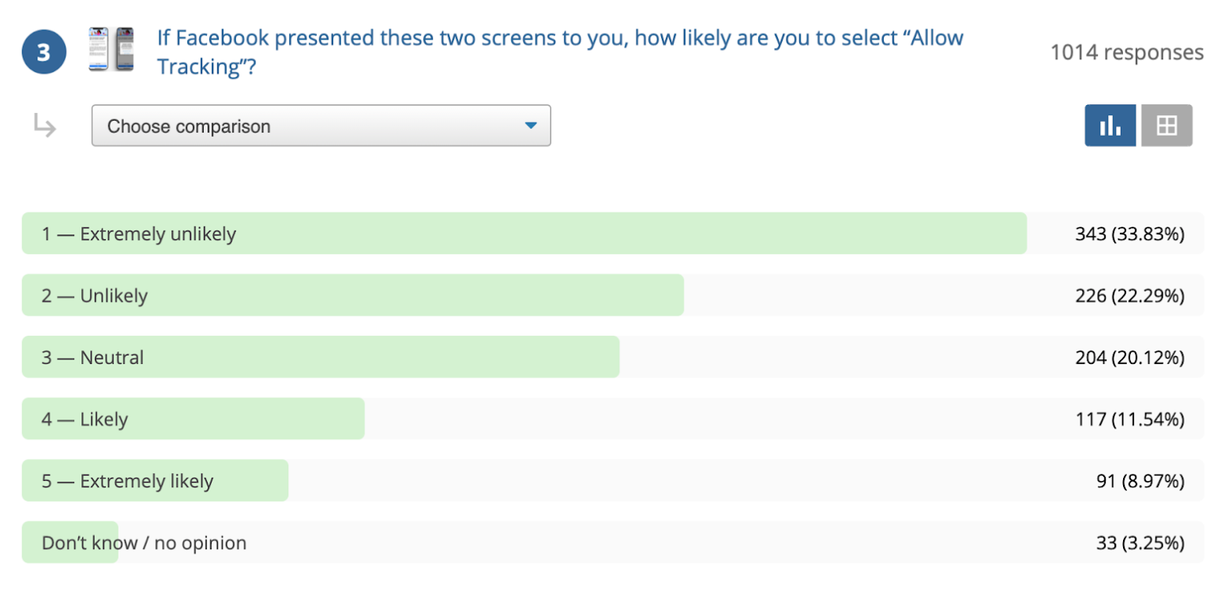Click the 33 (3.25%) result value

(x=1139, y=543)
